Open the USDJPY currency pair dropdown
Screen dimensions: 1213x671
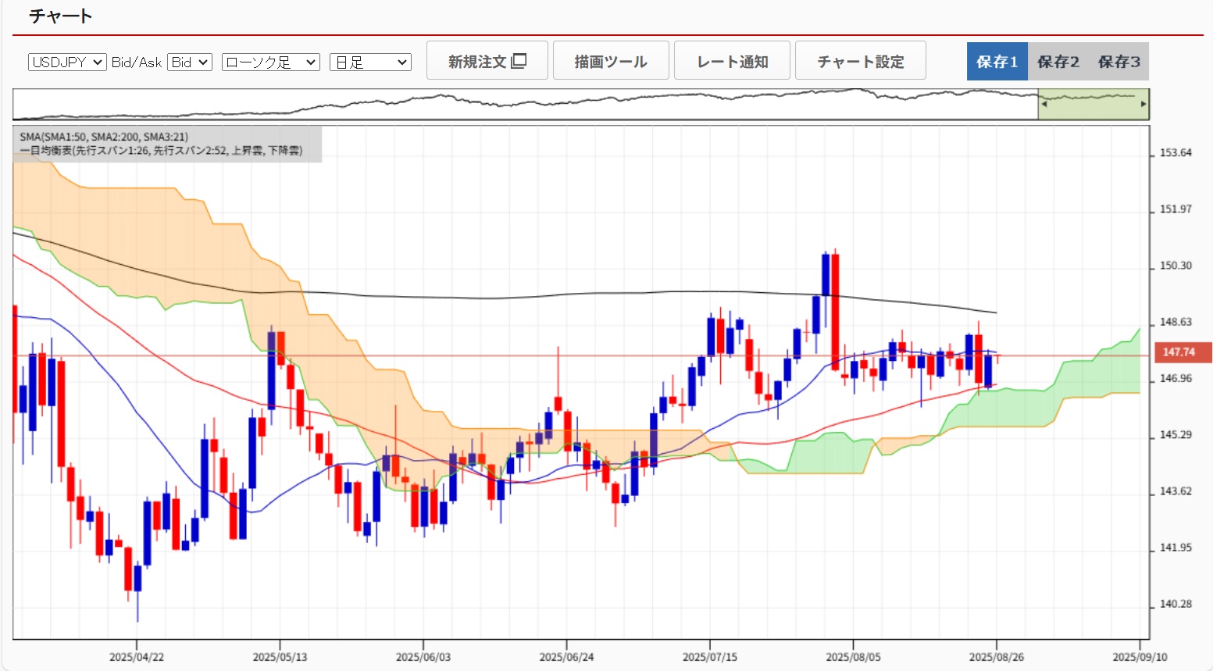point(67,62)
